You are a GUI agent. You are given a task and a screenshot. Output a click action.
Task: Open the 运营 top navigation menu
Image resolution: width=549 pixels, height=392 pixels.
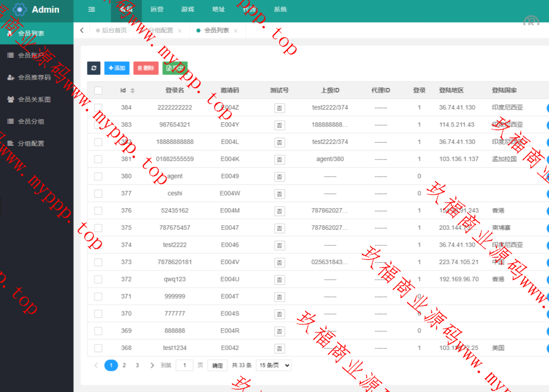point(157,9)
